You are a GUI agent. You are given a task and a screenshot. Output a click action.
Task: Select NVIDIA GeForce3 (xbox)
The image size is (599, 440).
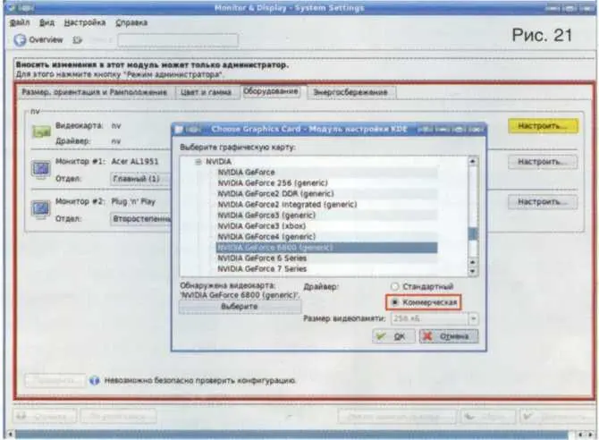[326, 225]
